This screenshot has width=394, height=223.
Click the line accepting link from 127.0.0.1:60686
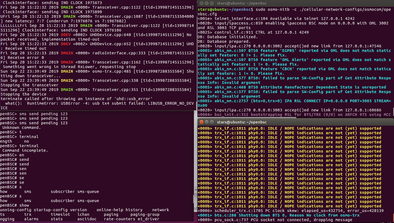click(x=290, y=110)
